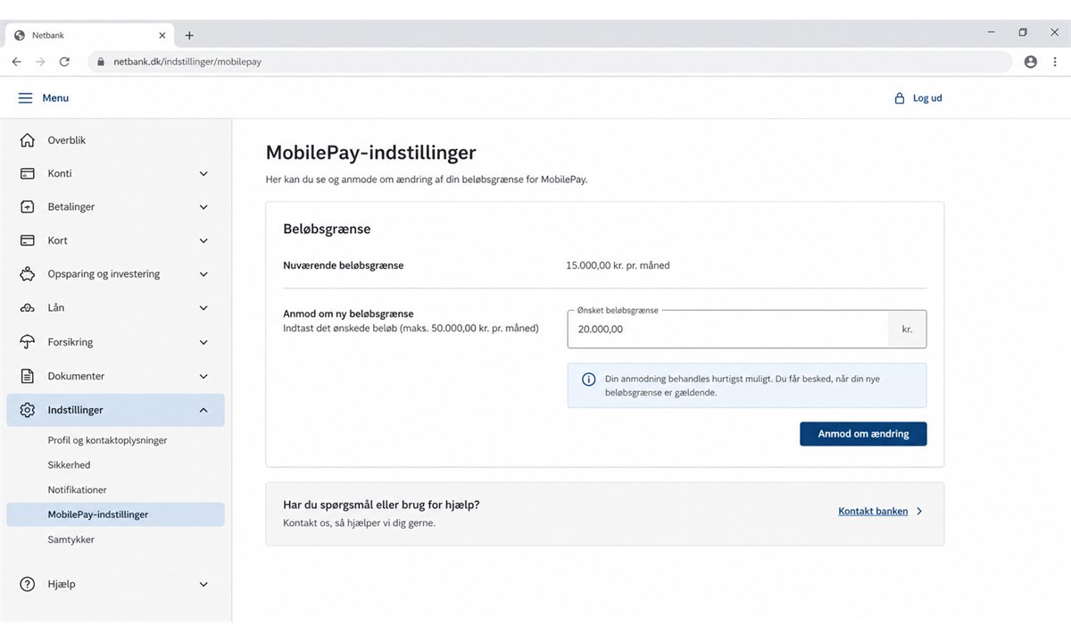Open the Notifikationer settings page

tap(77, 490)
